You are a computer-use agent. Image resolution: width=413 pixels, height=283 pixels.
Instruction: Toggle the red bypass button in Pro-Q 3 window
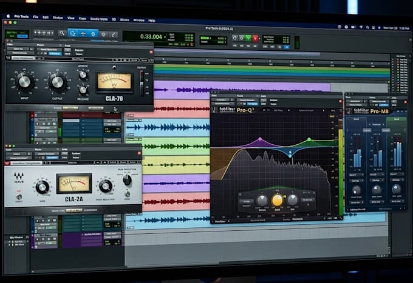point(340,101)
